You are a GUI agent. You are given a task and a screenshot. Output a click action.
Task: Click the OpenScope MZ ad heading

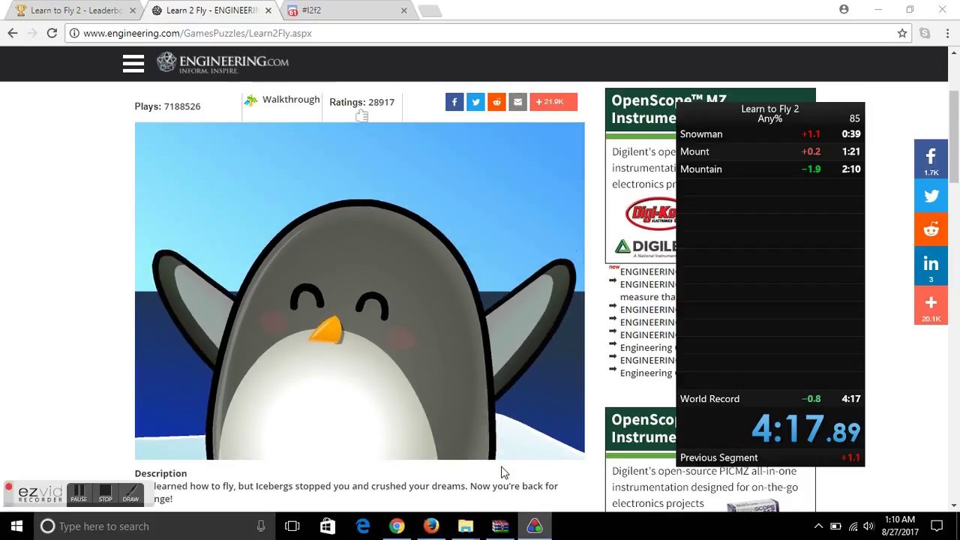[x=643, y=109]
